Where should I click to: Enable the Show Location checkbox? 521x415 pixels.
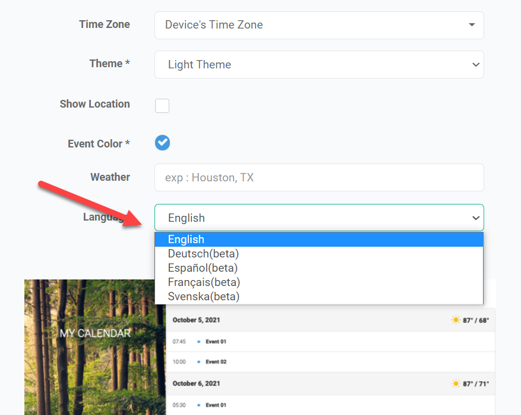tap(162, 106)
